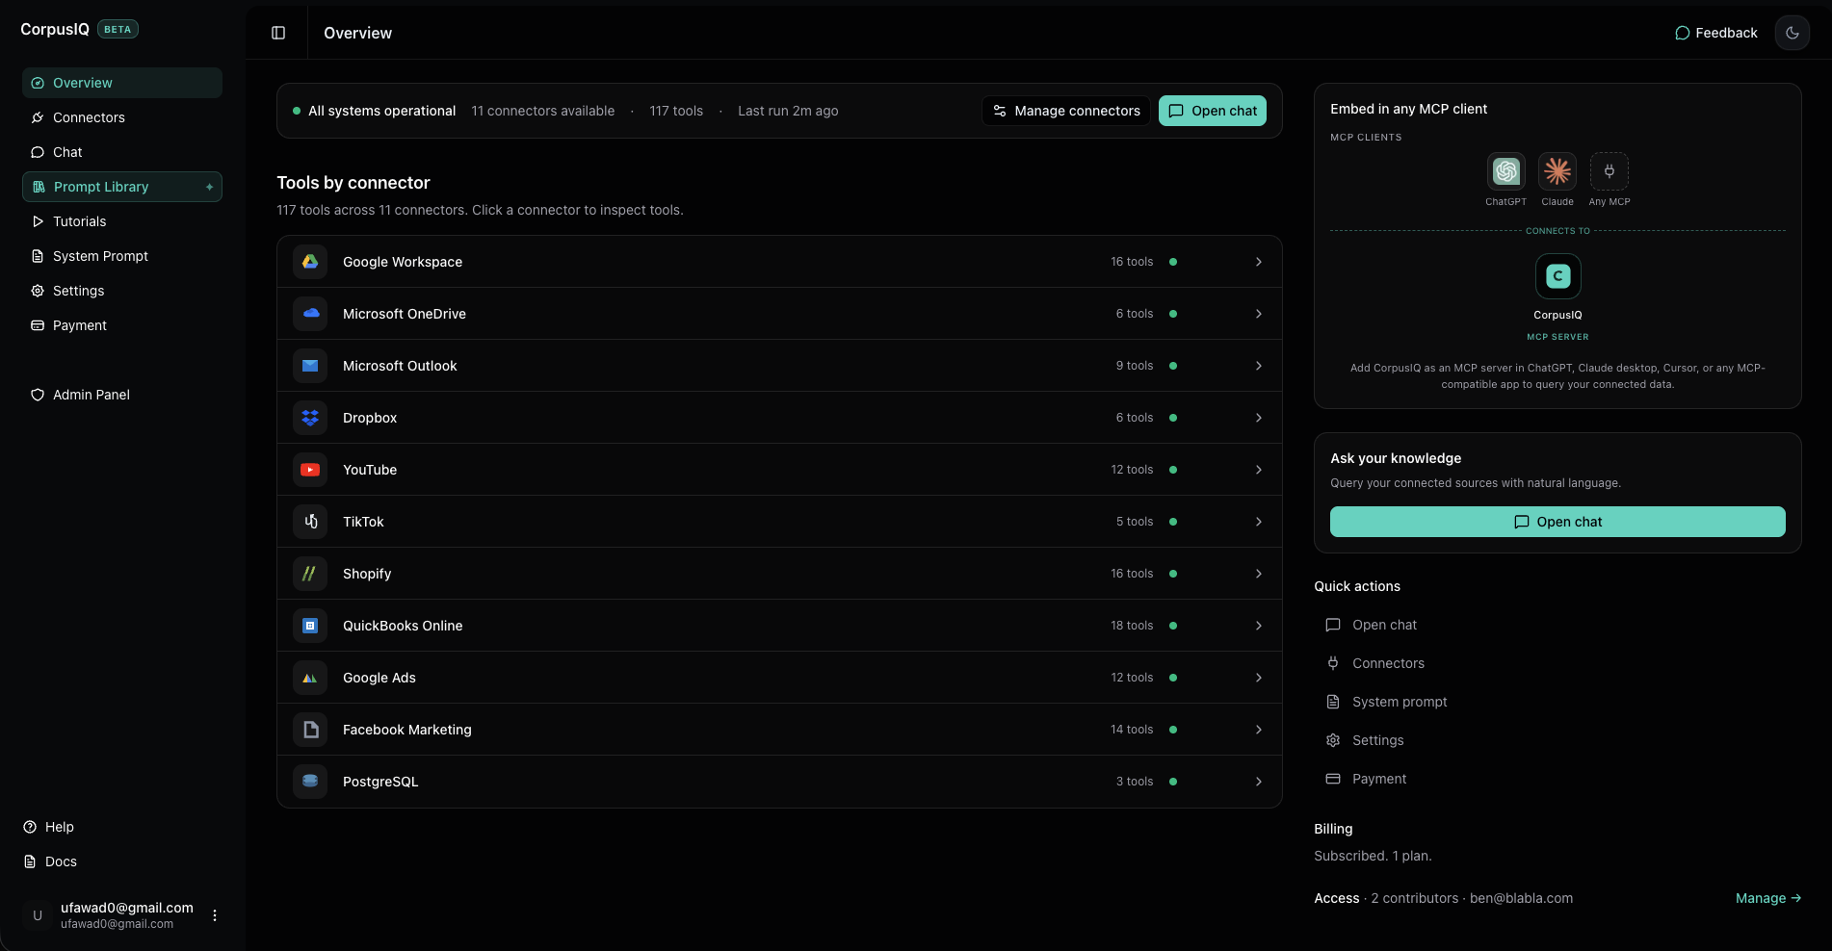
Task: Click the YouTube connector icon
Action: point(310,470)
